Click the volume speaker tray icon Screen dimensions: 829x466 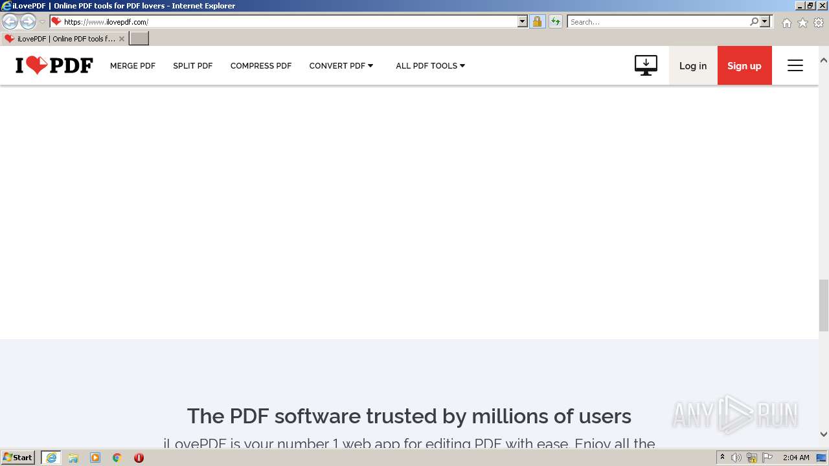[736, 458]
